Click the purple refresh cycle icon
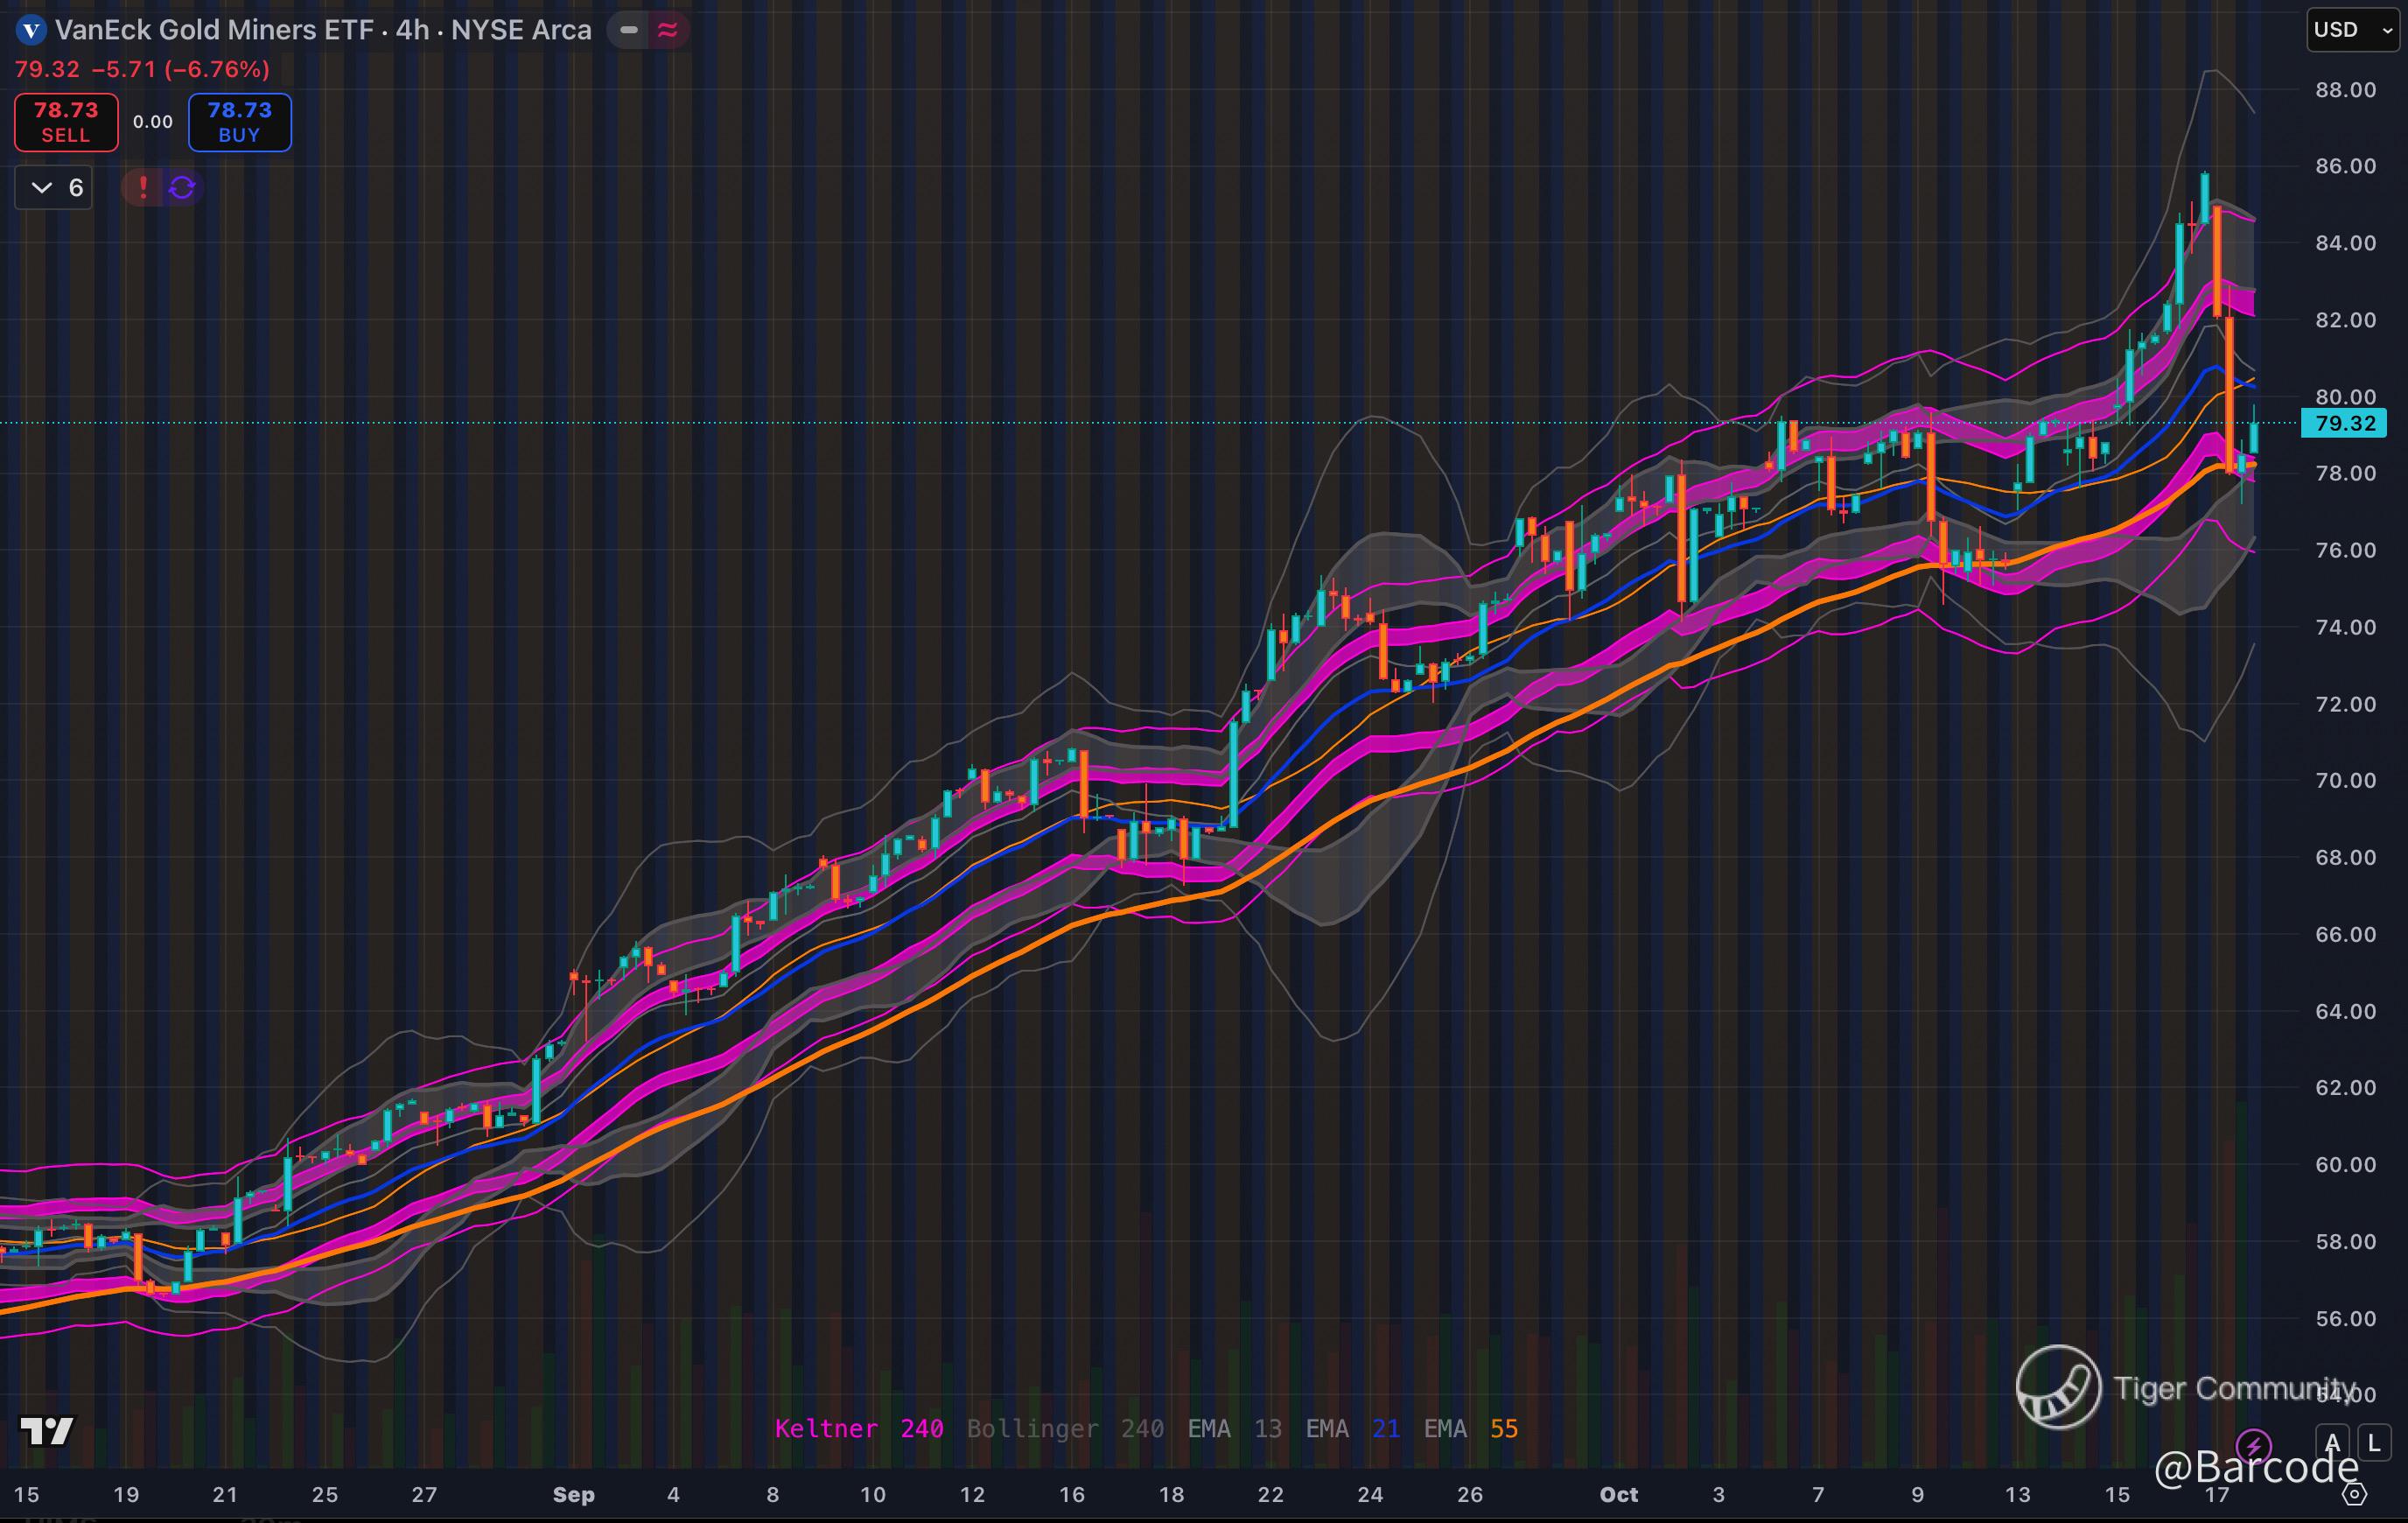The height and width of the screenshot is (1523, 2408). coord(182,187)
